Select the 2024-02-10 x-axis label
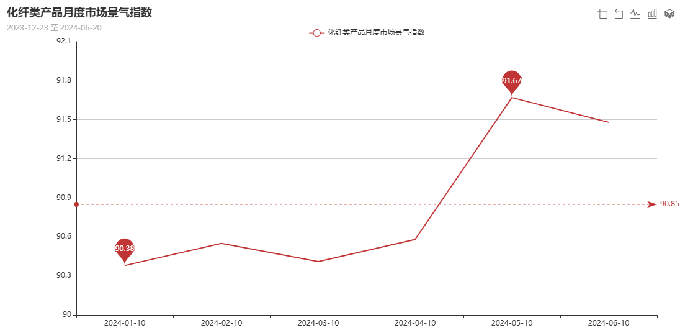The image size is (680, 333). point(221,324)
